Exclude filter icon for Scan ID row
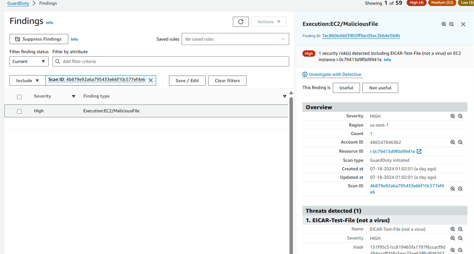 [460, 189]
